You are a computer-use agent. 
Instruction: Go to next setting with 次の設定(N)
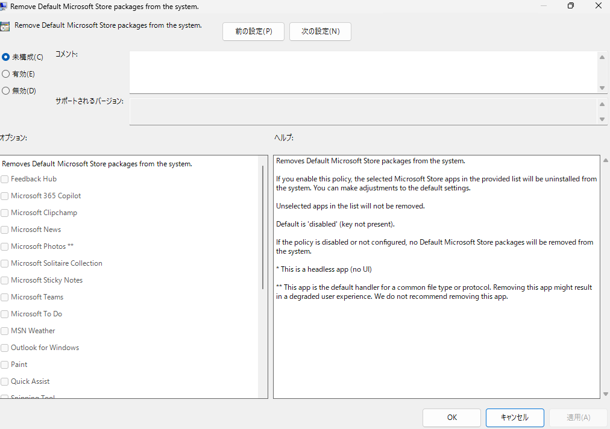click(x=320, y=31)
